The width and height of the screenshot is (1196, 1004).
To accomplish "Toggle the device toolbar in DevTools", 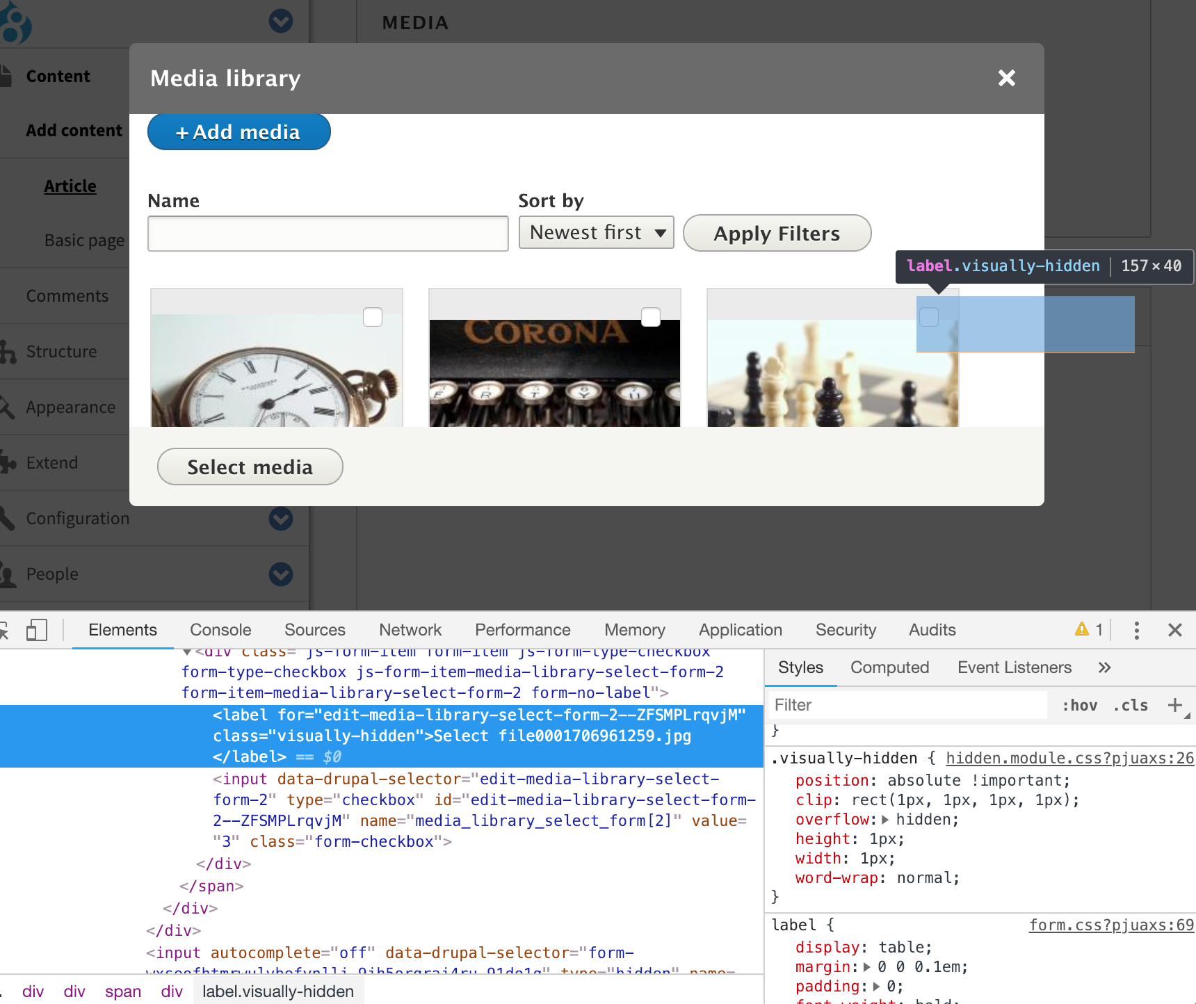I will [38, 629].
